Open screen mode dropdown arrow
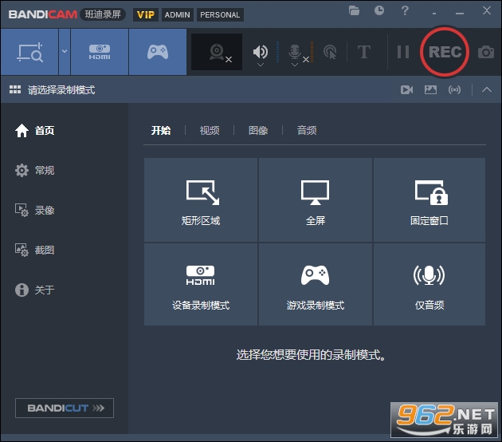This screenshot has height=442, width=502. click(x=65, y=52)
